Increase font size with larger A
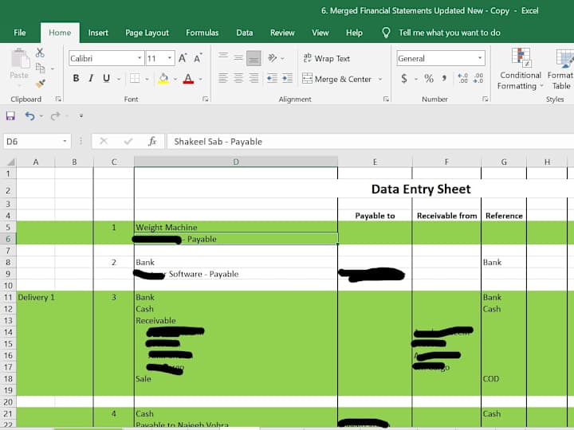This screenshot has height=430, width=574. [183, 58]
